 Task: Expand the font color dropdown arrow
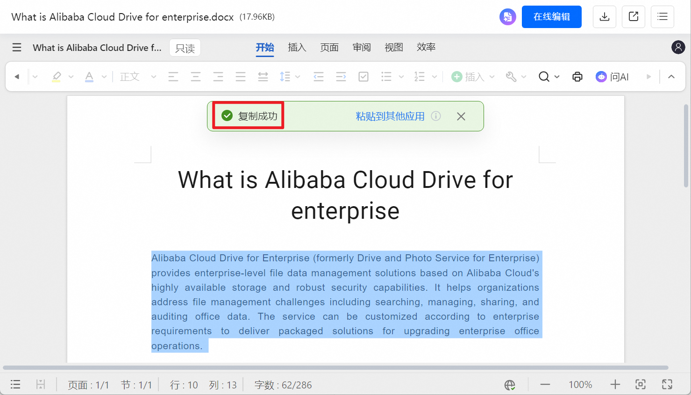point(104,77)
